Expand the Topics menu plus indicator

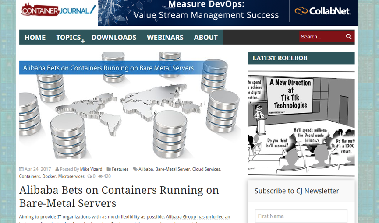[x=83, y=41]
